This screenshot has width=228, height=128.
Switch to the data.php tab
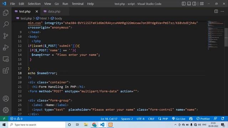54,11
